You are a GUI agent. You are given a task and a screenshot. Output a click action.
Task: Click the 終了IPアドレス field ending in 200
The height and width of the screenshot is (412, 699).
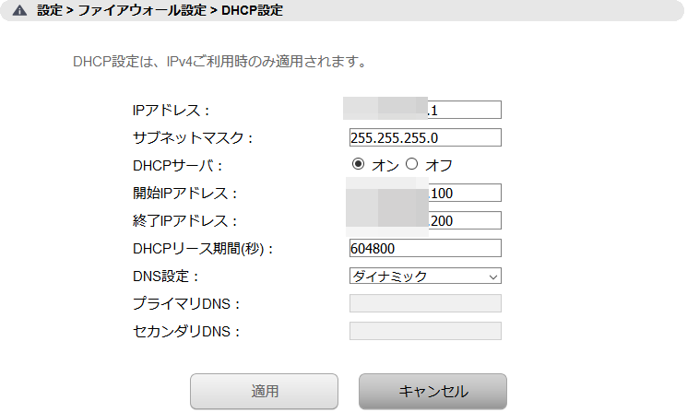tap(425, 220)
